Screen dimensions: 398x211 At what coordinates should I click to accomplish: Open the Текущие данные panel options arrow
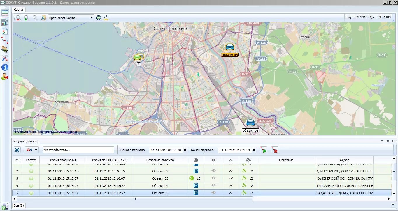pyautogui.click(x=382, y=141)
